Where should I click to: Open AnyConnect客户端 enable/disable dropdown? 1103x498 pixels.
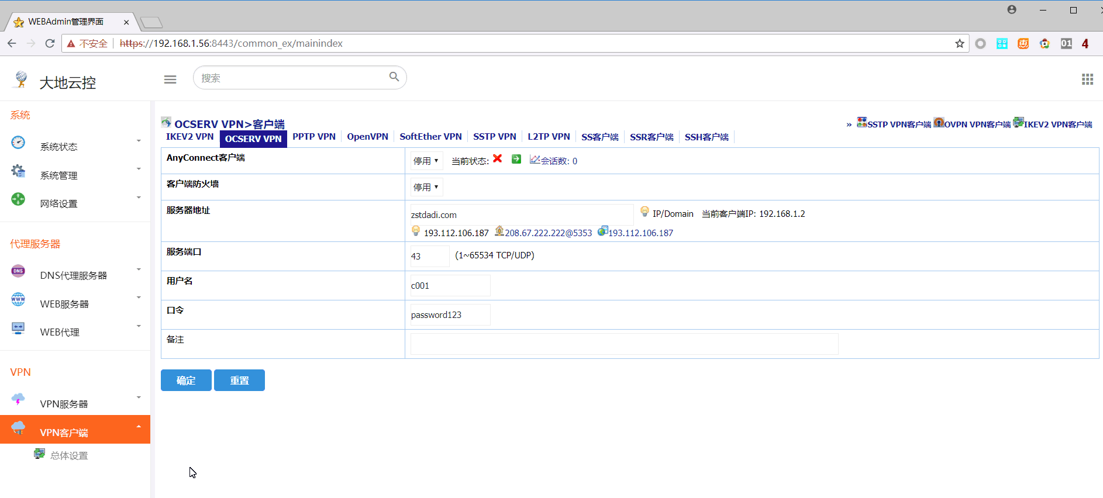point(426,161)
